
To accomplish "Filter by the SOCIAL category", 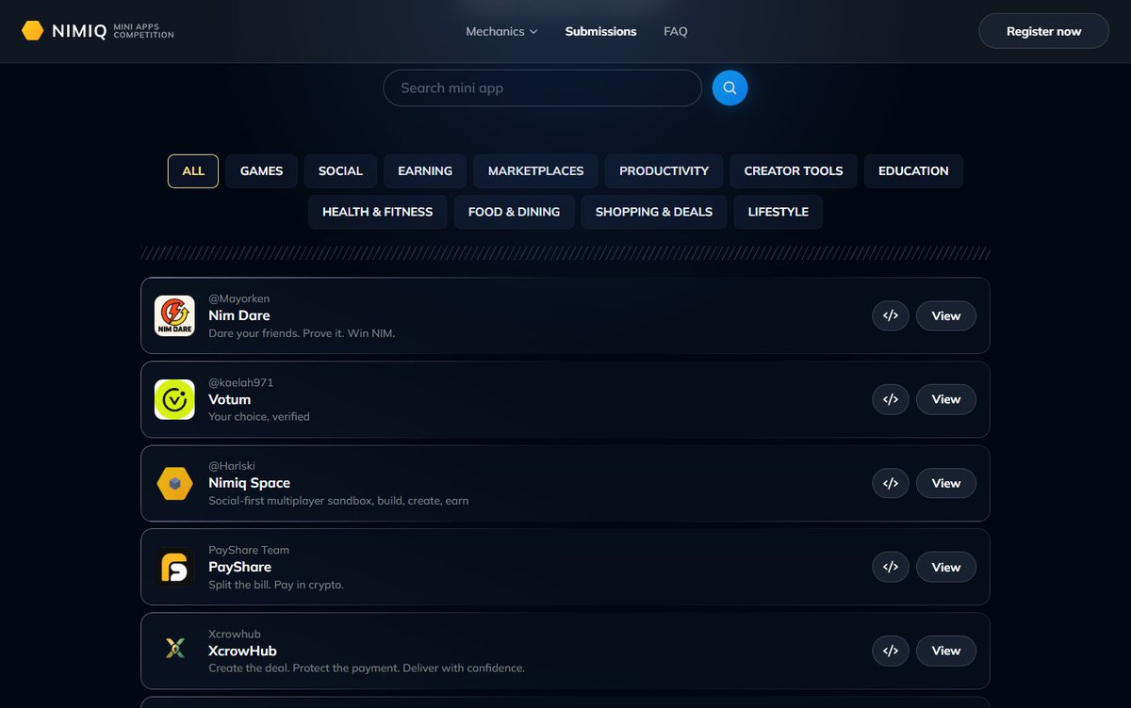I will tap(340, 171).
